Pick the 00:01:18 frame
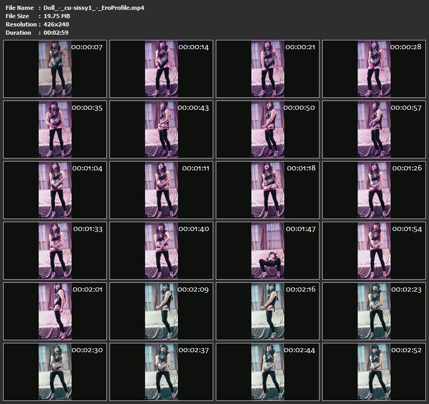This screenshot has height=404, width=429. tap(268, 190)
